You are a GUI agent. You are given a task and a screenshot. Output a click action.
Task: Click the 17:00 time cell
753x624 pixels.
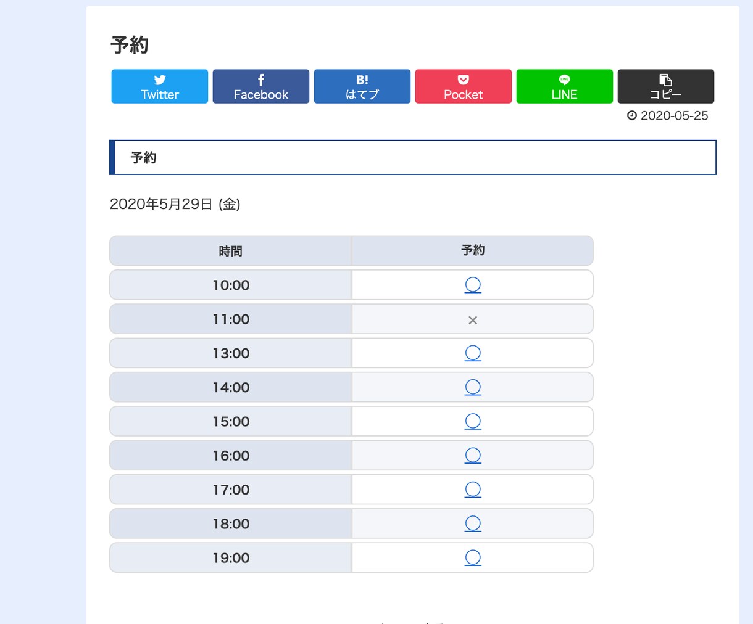231,490
